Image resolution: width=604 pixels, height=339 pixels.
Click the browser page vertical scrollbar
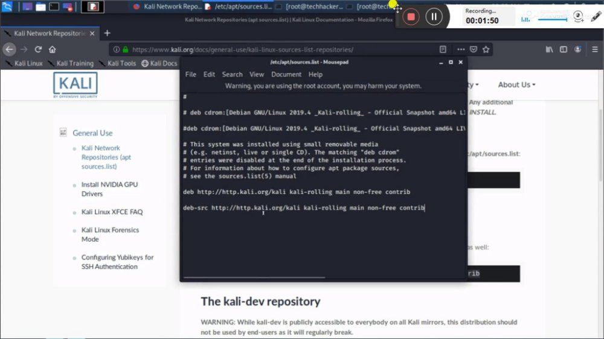[602, 146]
